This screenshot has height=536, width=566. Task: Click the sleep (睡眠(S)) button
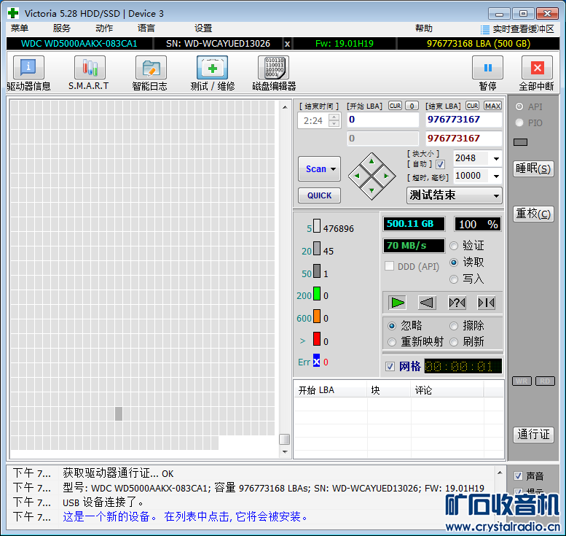coord(533,168)
